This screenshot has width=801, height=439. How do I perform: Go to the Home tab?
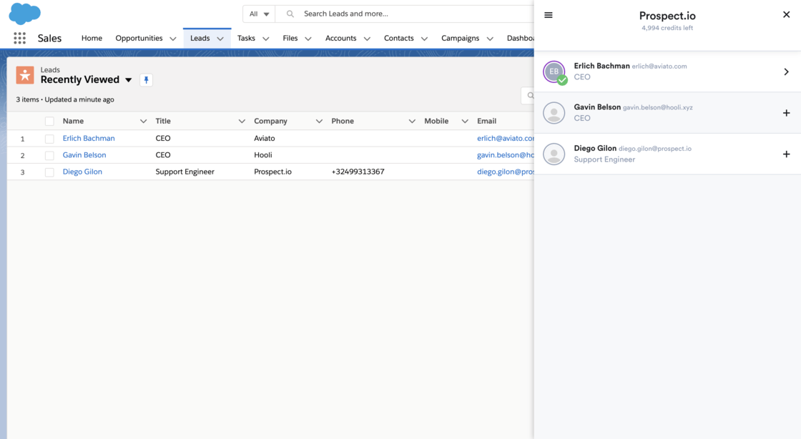pyautogui.click(x=92, y=39)
